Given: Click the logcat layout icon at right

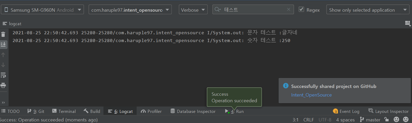Looking at the screenshot, I should point(408,24).
